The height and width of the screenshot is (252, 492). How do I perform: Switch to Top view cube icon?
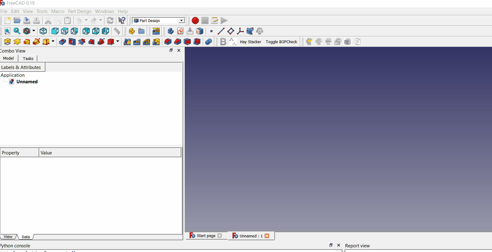[65, 31]
